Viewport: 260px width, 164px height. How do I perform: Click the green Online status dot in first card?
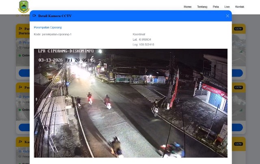(x=19, y=55)
